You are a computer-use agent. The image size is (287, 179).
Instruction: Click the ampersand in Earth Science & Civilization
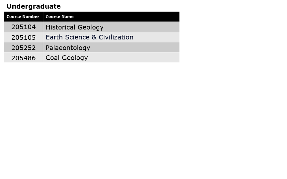click(x=94, y=37)
